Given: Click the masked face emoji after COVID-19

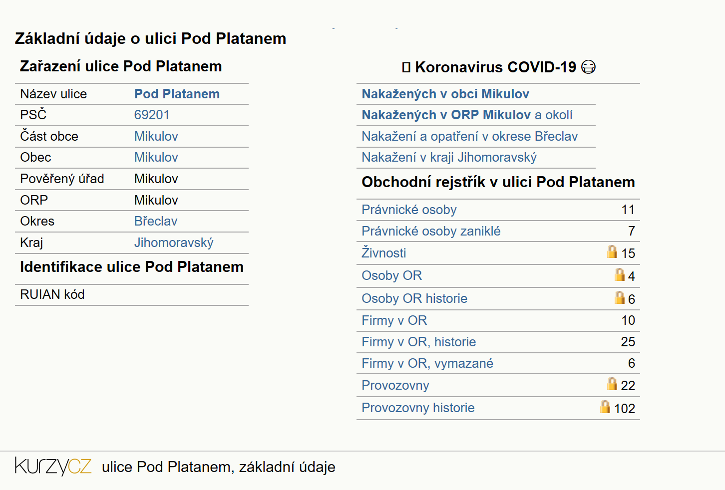Looking at the screenshot, I should (589, 67).
